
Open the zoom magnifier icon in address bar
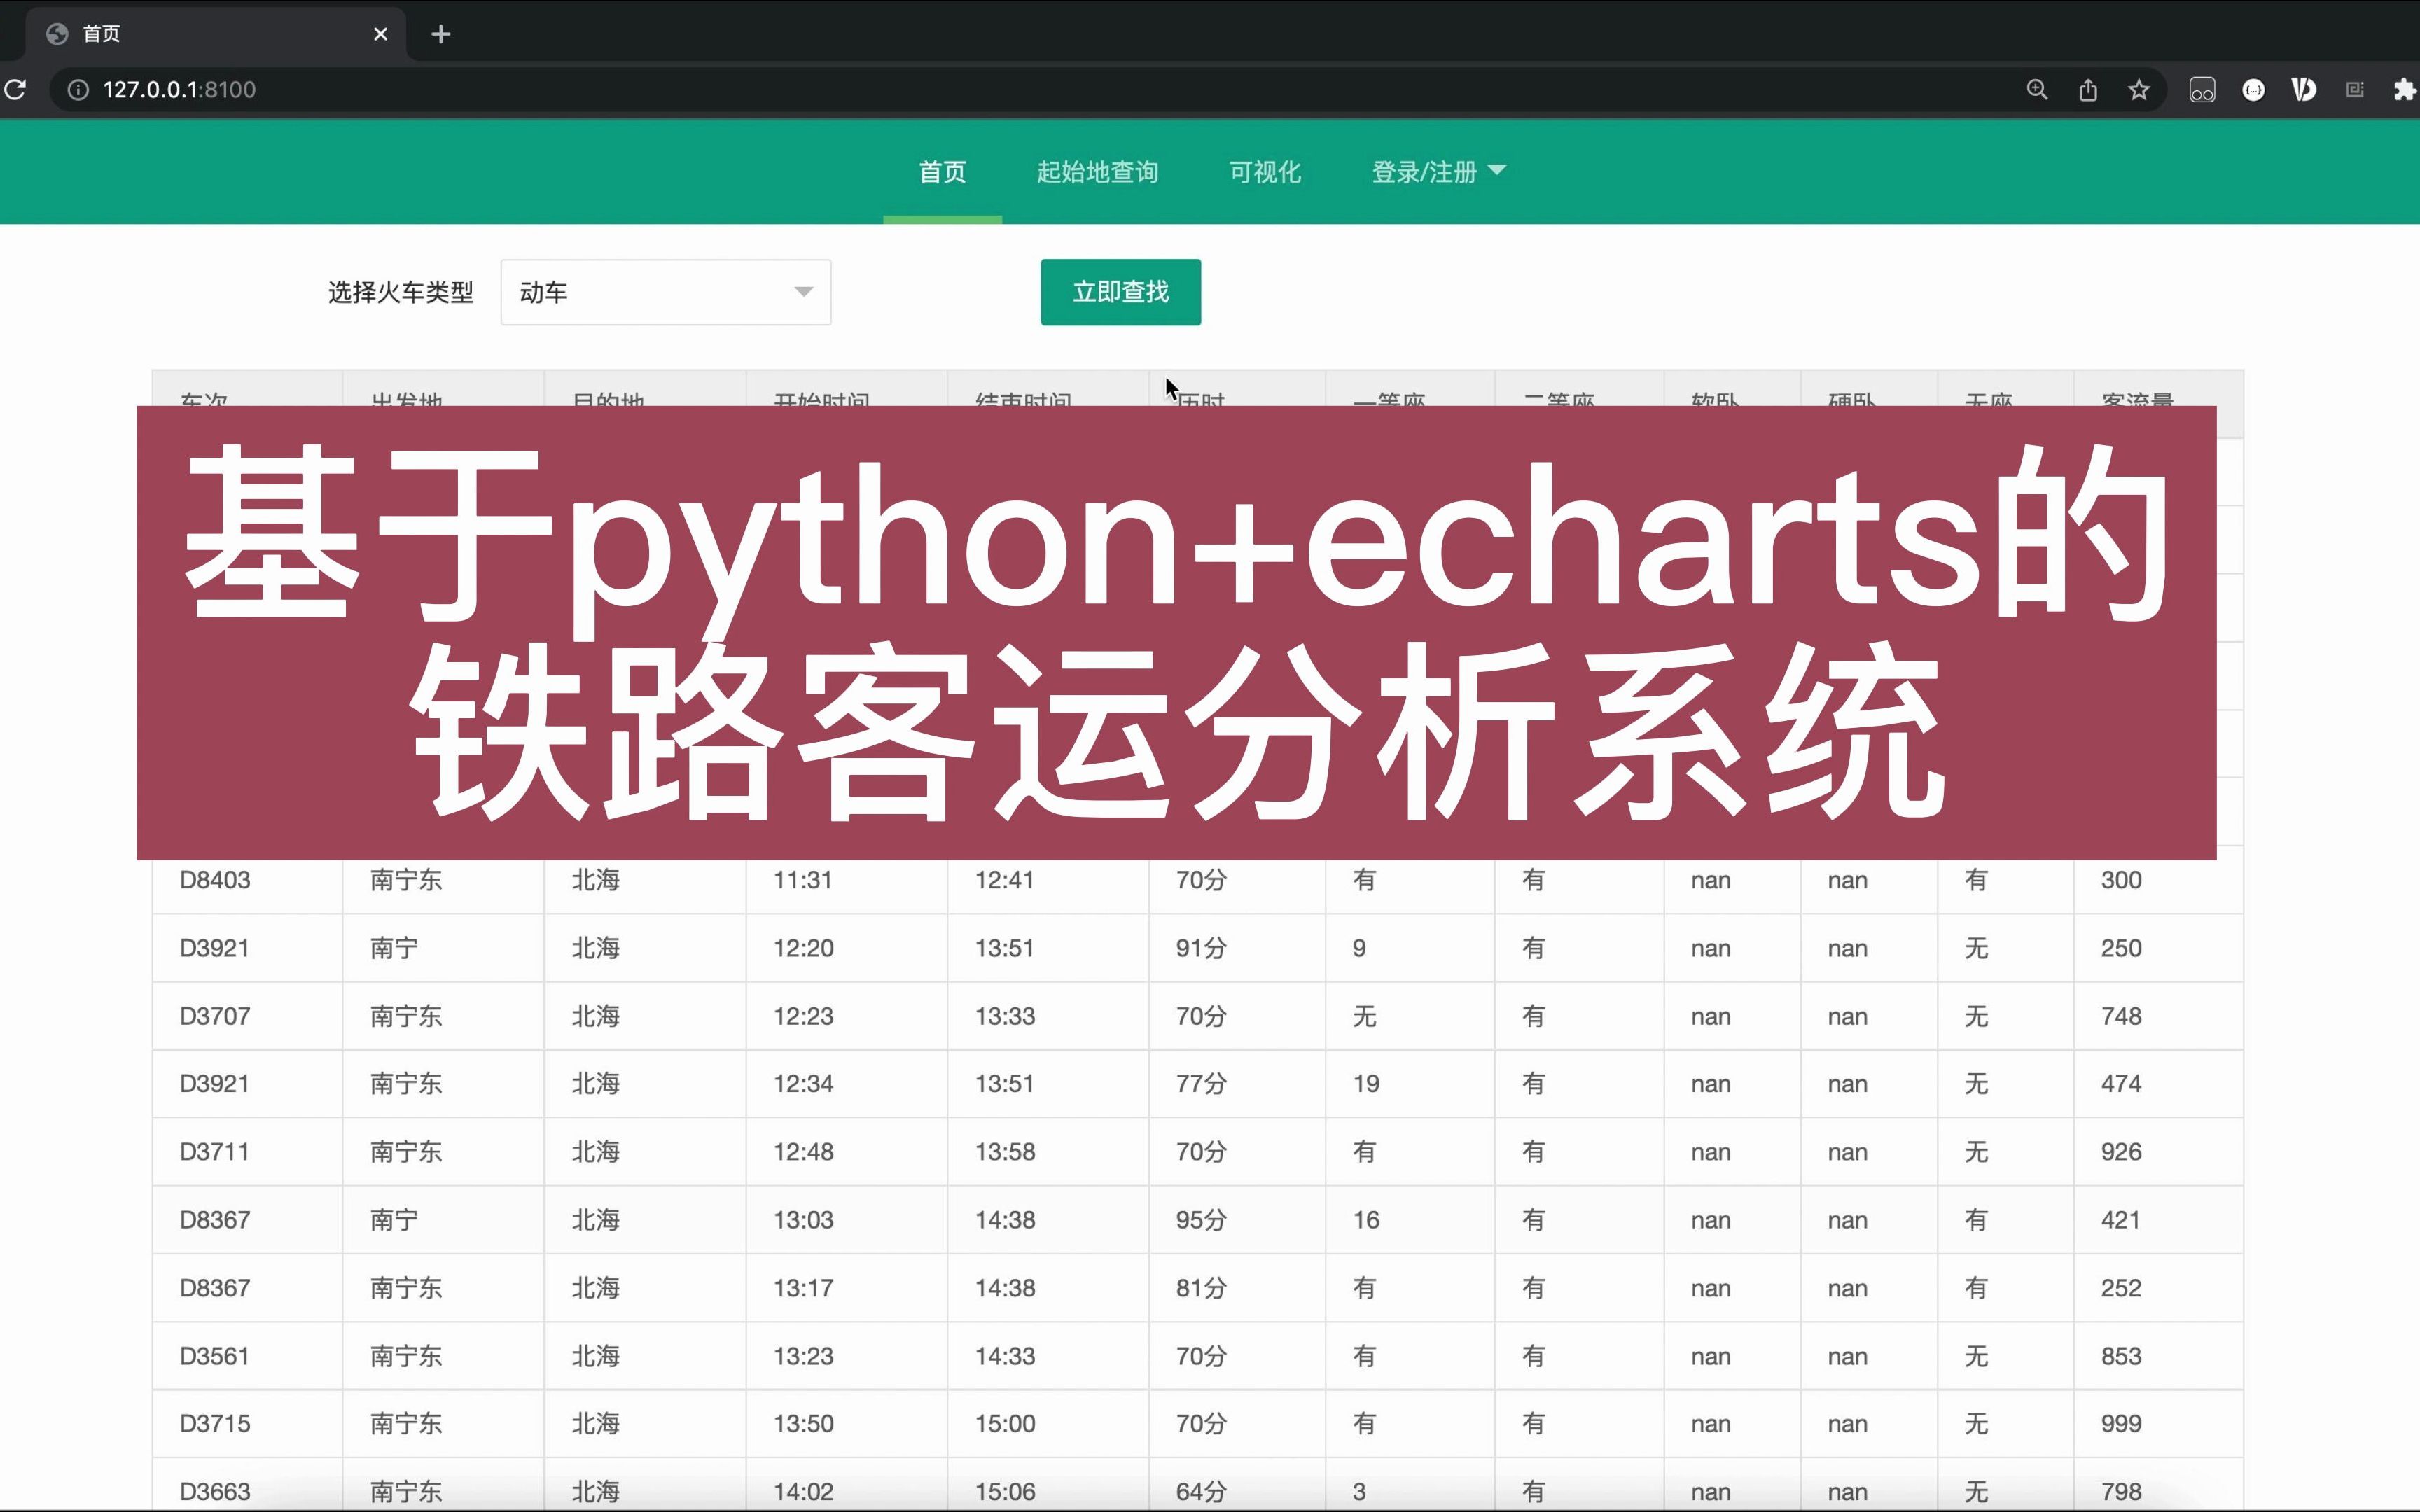pyautogui.click(x=2037, y=90)
